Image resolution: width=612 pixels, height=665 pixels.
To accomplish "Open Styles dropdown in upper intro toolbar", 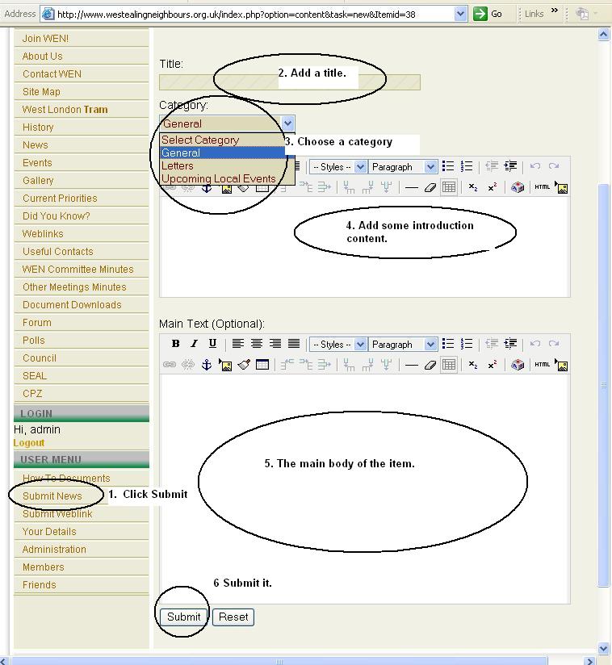I will click(x=337, y=166).
